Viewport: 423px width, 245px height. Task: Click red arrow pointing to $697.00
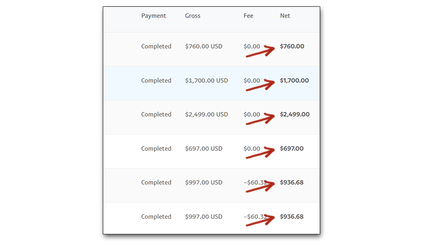click(260, 153)
